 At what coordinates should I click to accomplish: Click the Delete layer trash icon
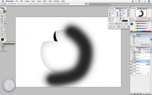(149, 94)
